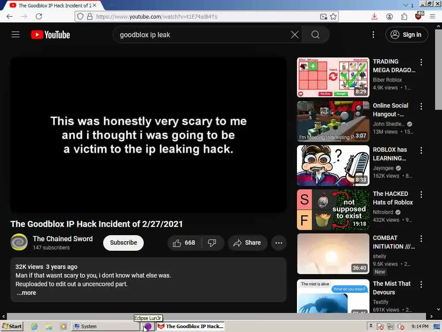Image resolution: width=442 pixels, height=332 pixels.
Task: Visit Nitrolord channel name
Action: [x=383, y=212]
